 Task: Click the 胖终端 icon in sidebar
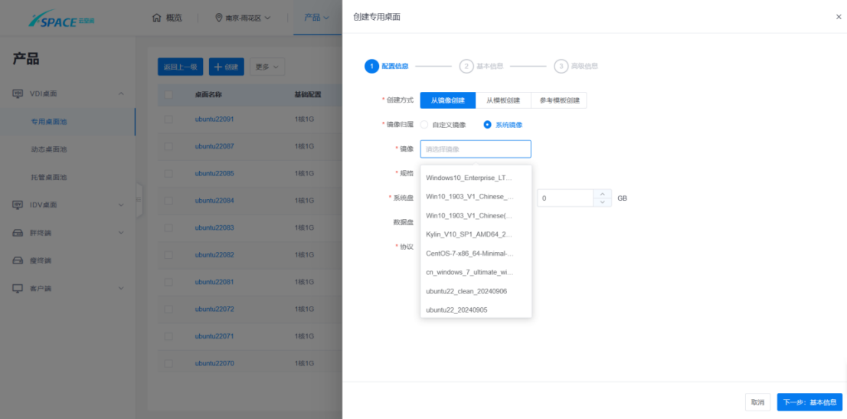(18, 233)
